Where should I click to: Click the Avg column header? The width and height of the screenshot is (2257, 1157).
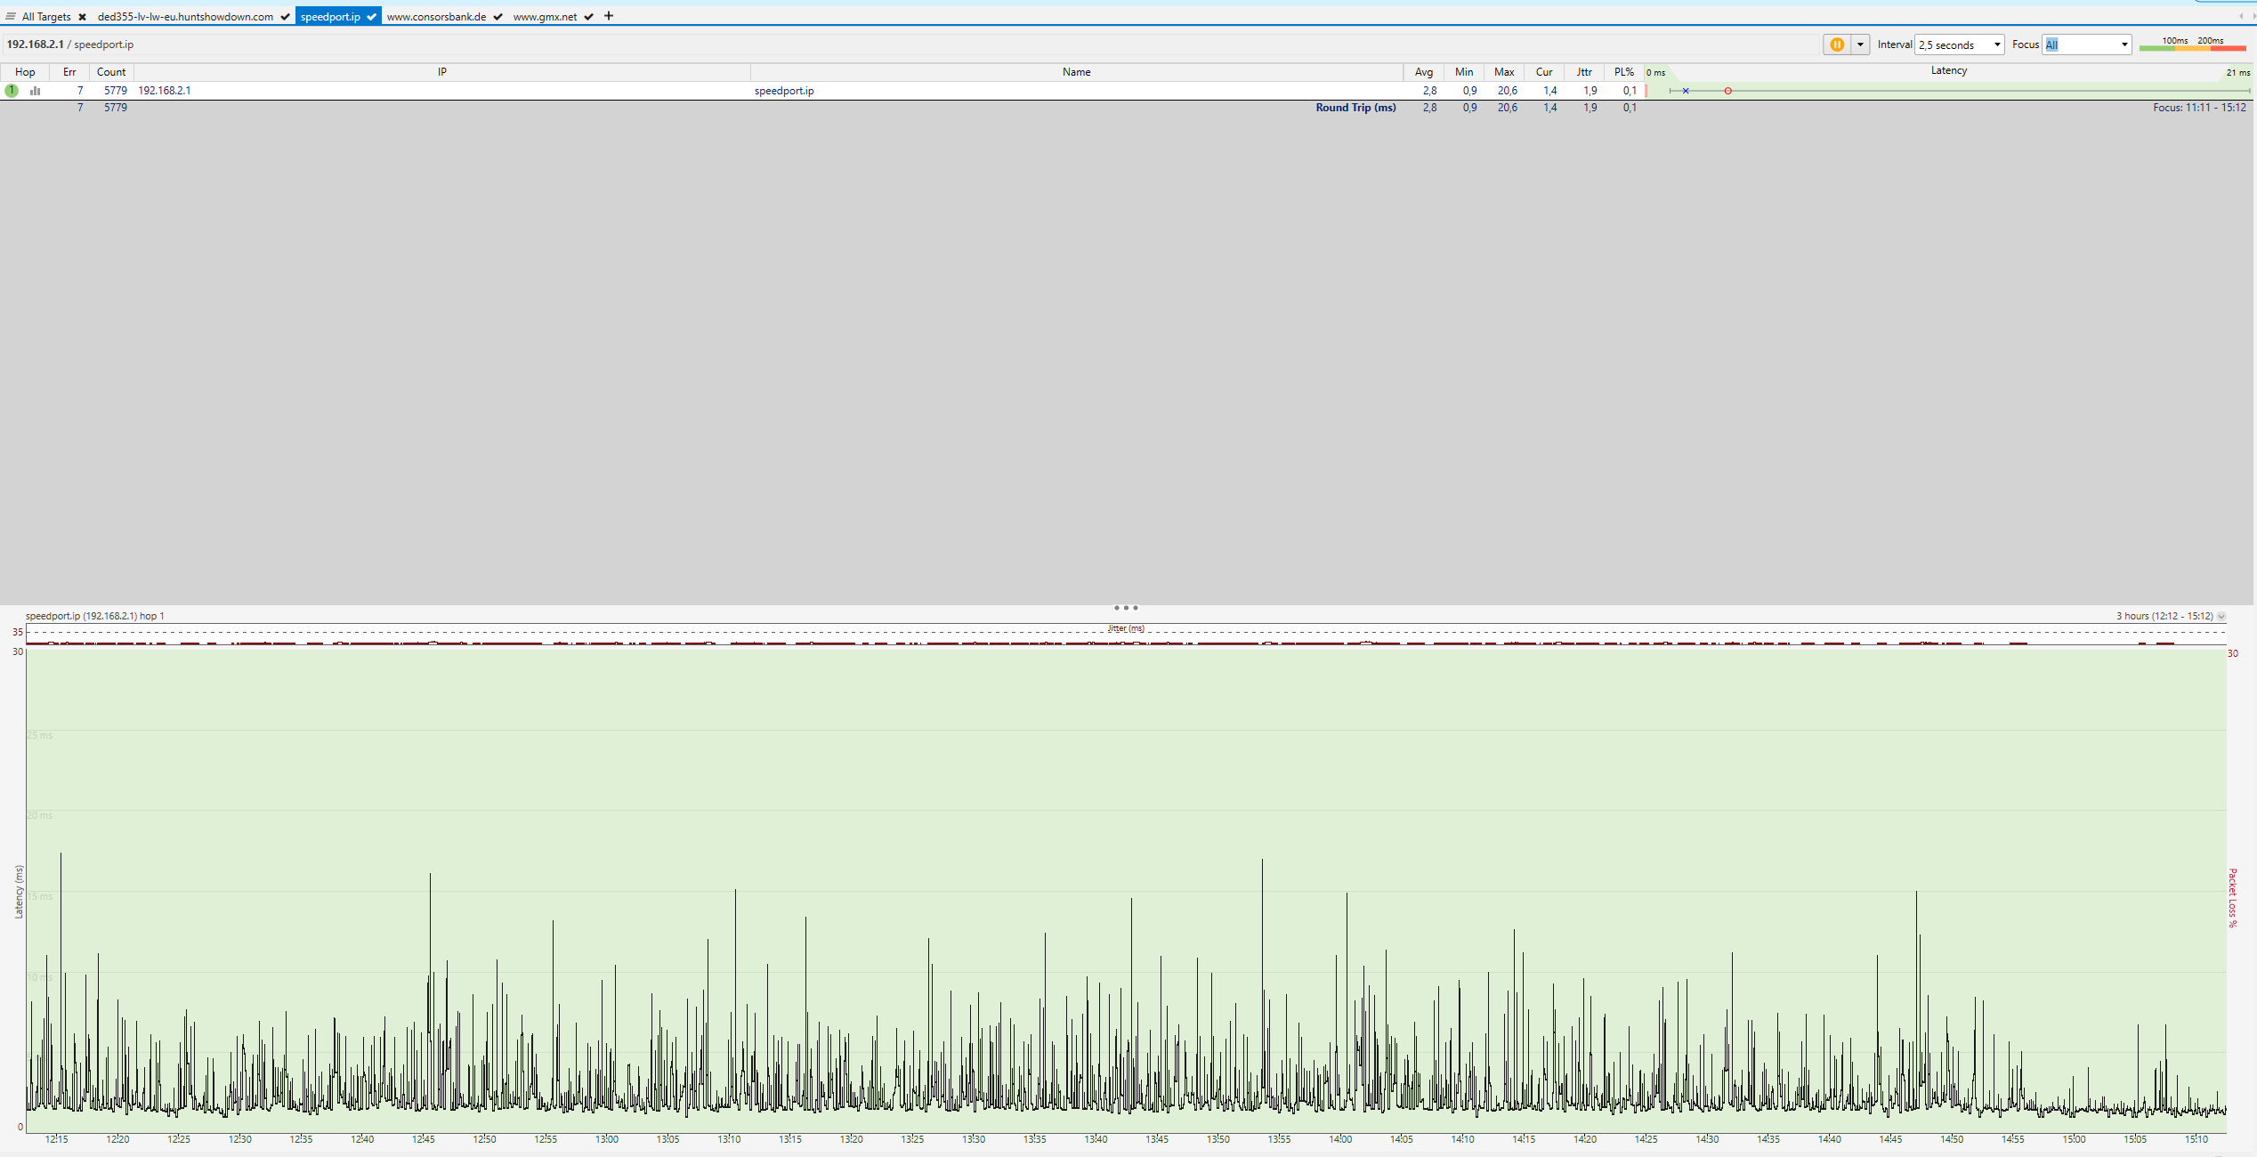1423,72
